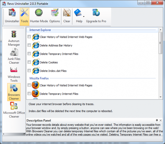Check Firefox Delete Temporary Internet Files
The width and height of the screenshot is (165, 144).
29,93
